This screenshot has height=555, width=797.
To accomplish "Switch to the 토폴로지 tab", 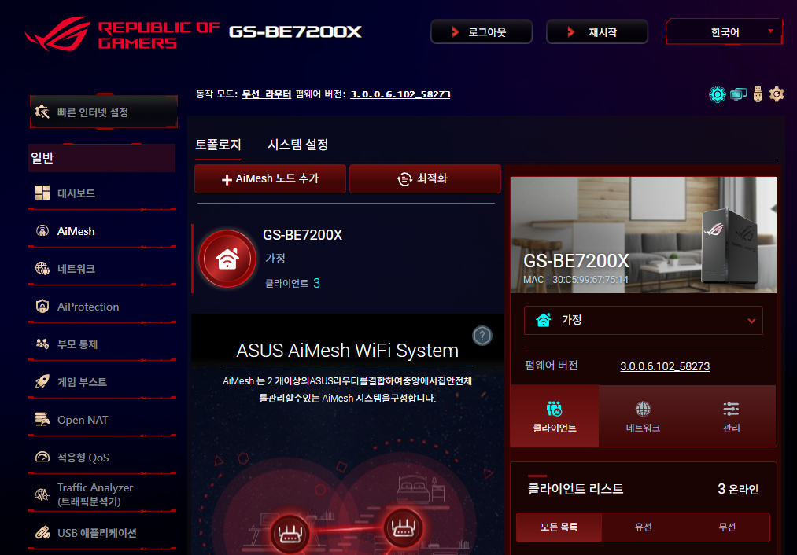I will click(x=218, y=145).
